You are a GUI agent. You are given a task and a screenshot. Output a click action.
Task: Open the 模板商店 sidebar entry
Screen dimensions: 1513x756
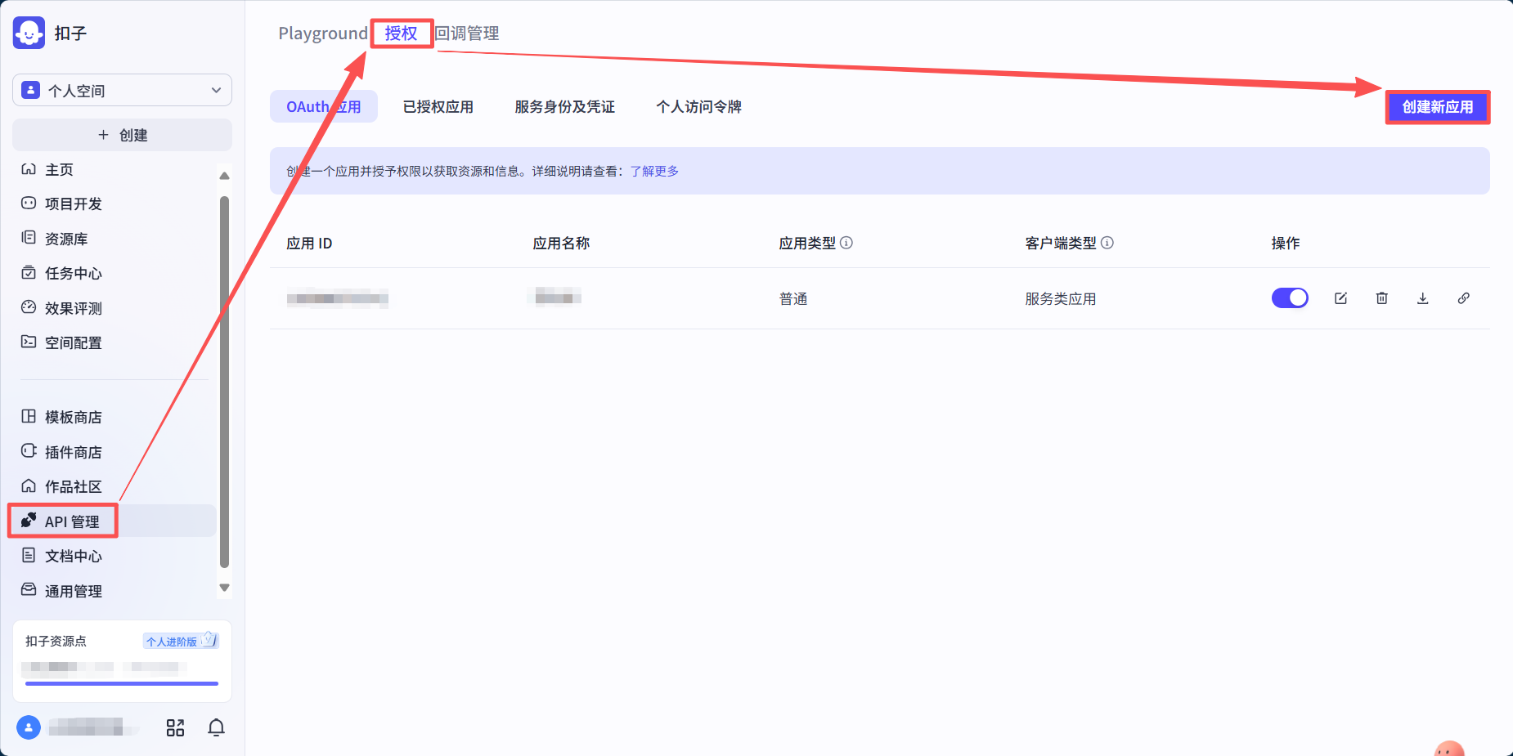pos(71,416)
